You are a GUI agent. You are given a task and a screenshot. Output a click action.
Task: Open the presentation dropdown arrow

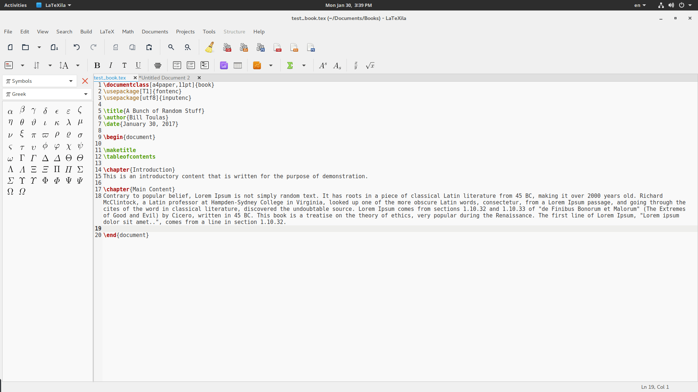point(271,65)
